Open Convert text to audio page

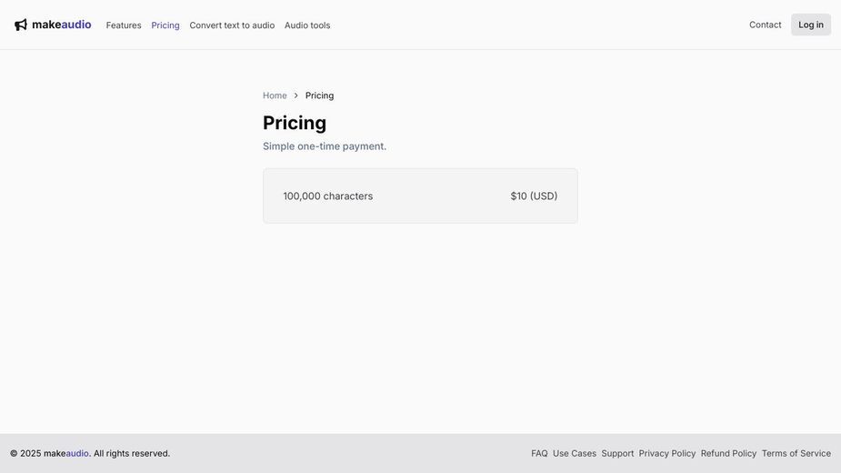tap(232, 25)
